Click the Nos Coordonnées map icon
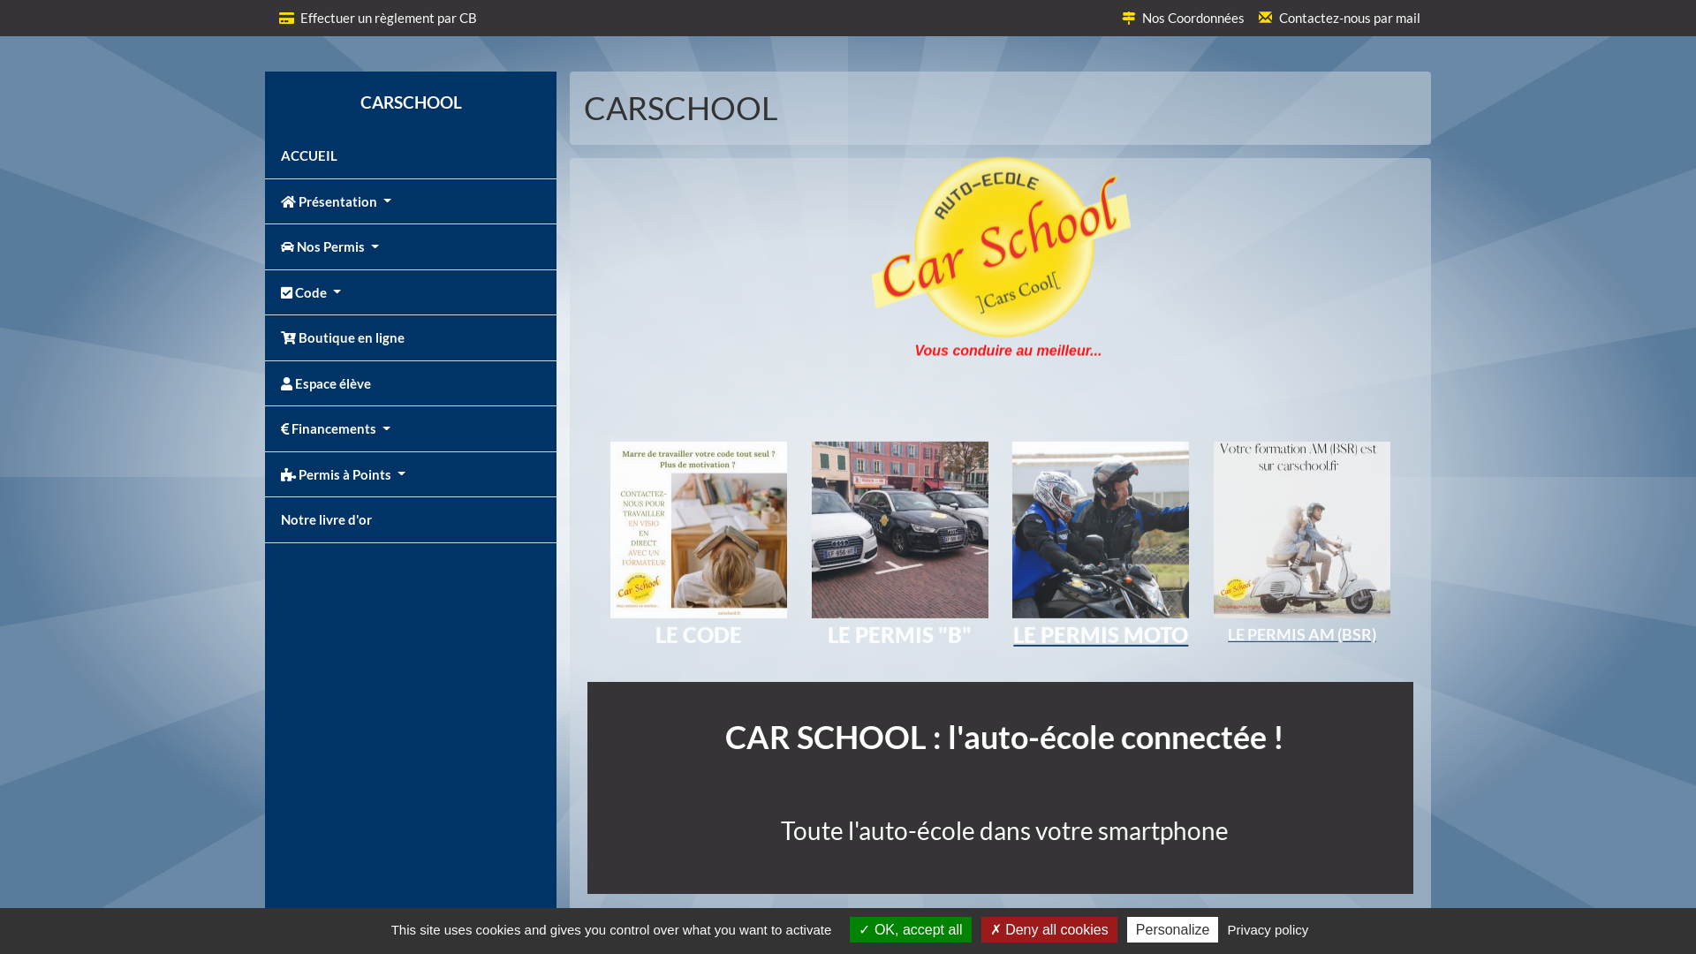This screenshot has height=954, width=1696. [x=1128, y=17]
